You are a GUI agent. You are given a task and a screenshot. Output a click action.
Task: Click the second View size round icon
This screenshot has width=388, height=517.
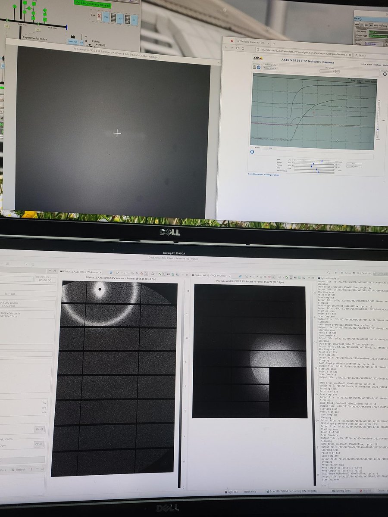tap(258, 67)
